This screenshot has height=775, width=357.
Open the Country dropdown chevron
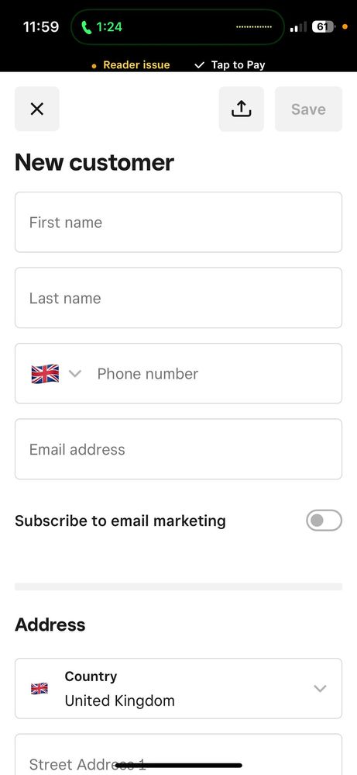tap(320, 689)
